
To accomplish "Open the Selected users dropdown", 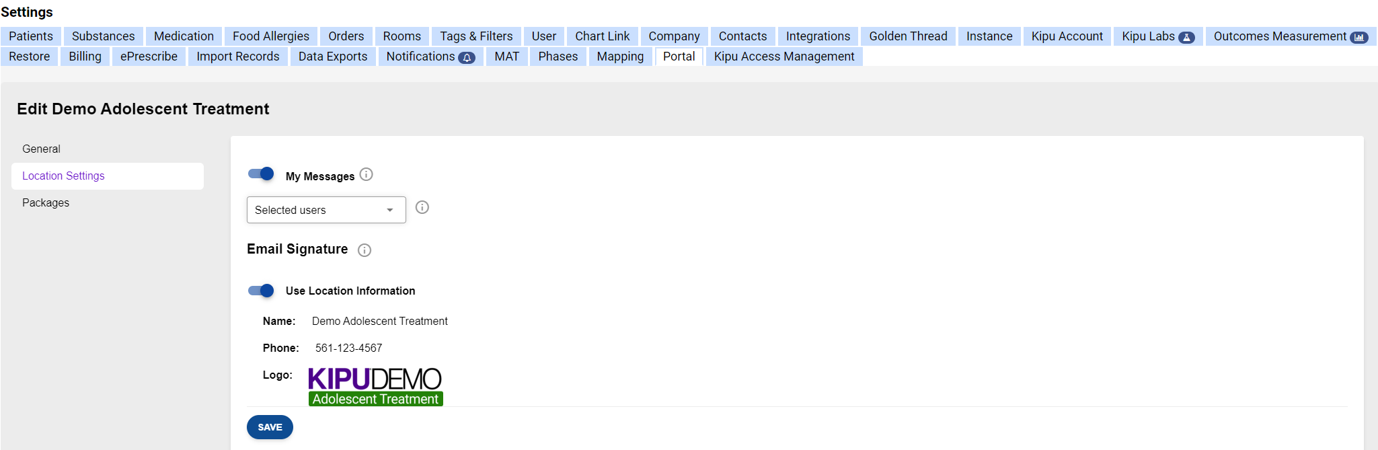I will 326,210.
